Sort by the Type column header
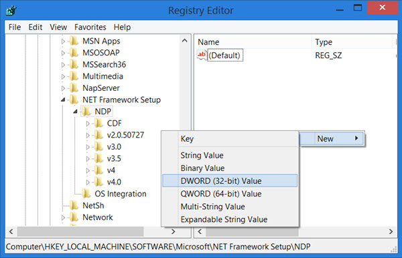This screenshot has width=402, height=258. pyautogui.click(x=352, y=42)
